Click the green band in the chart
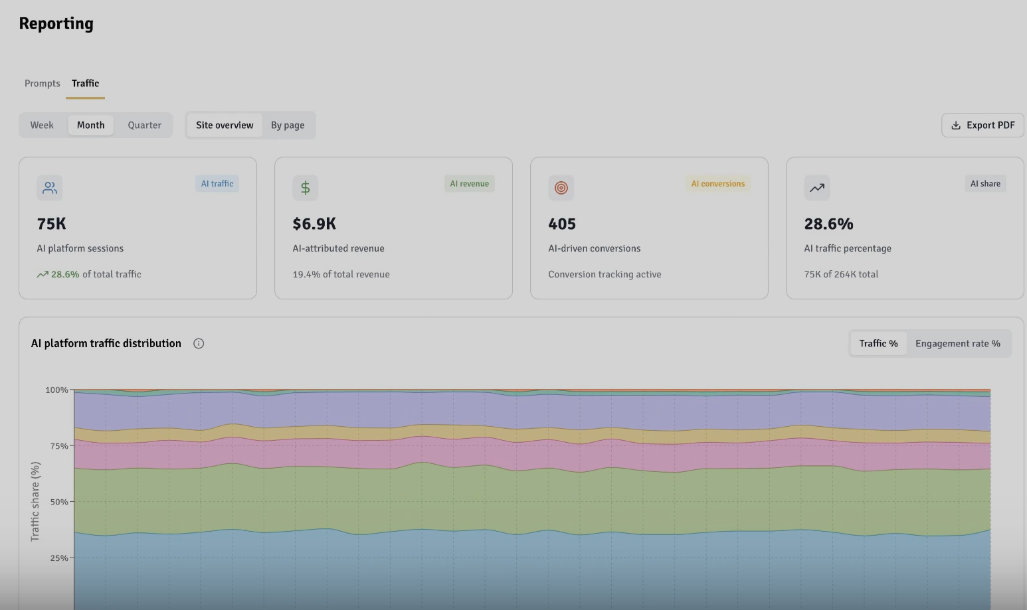This screenshot has width=1027, height=610. pyautogui.click(x=531, y=501)
